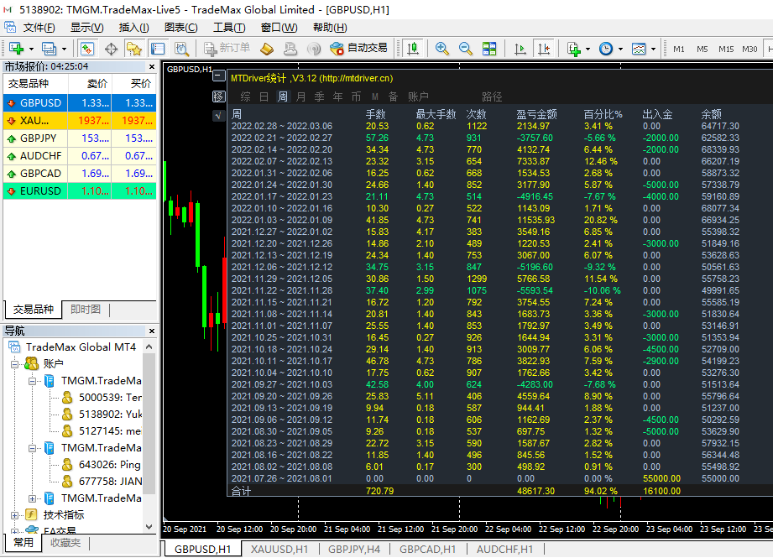
Task: Switch to the XAUUSD,H1 chart tab
Action: pos(280,549)
